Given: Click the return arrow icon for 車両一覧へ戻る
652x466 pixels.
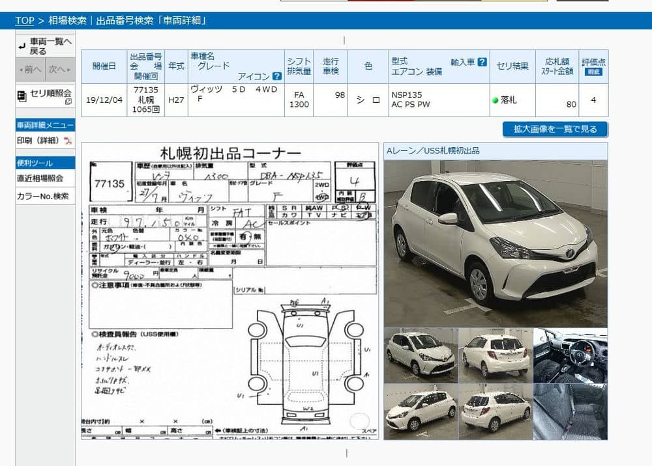Looking at the screenshot, I should tap(22, 46).
